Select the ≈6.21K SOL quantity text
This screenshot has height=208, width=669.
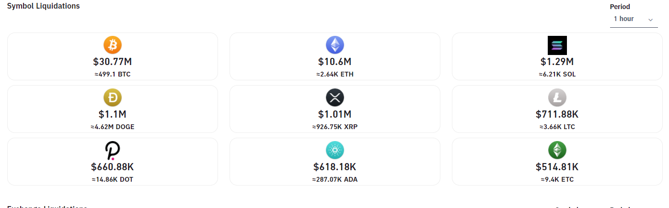(x=557, y=74)
